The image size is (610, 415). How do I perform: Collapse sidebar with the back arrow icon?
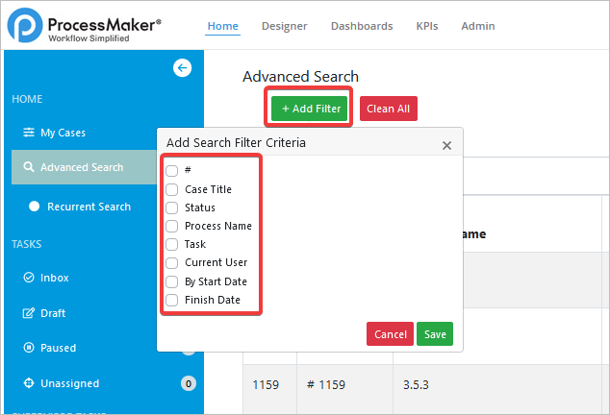tap(182, 67)
